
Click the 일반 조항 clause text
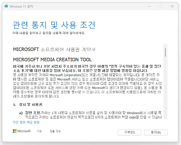pos(33,113)
